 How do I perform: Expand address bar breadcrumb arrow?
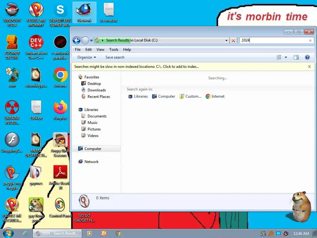(103, 40)
